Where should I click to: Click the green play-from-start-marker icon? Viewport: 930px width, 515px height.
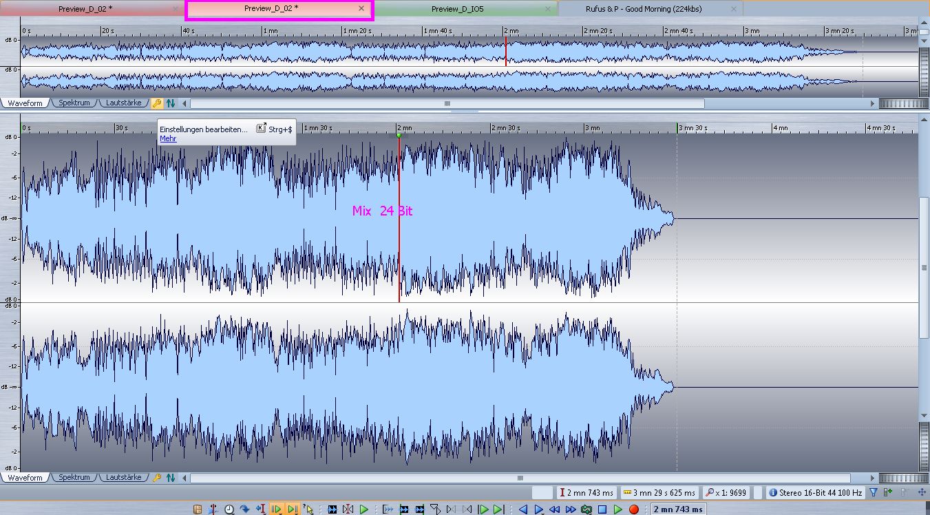[482, 509]
